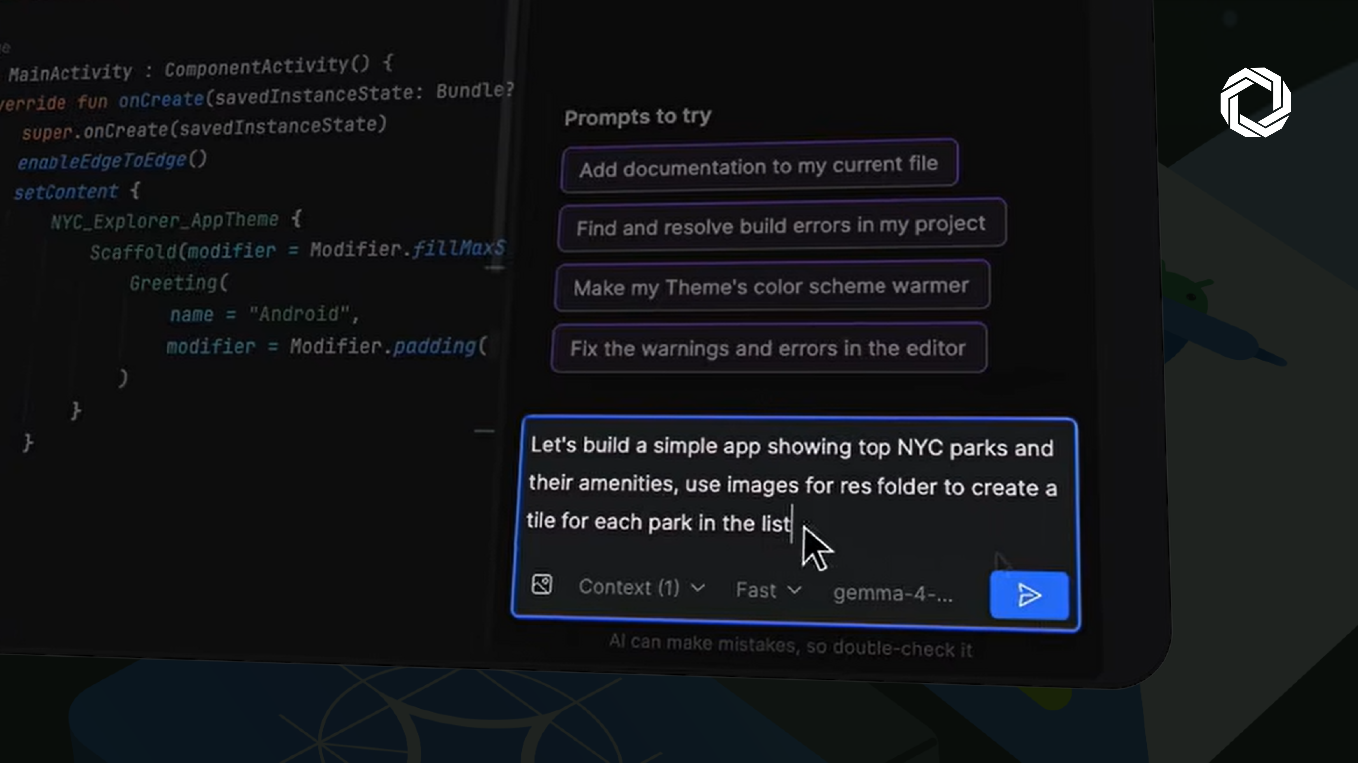1358x763 pixels.
Task: Click the onCreate function name
Action: pos(161,99)
